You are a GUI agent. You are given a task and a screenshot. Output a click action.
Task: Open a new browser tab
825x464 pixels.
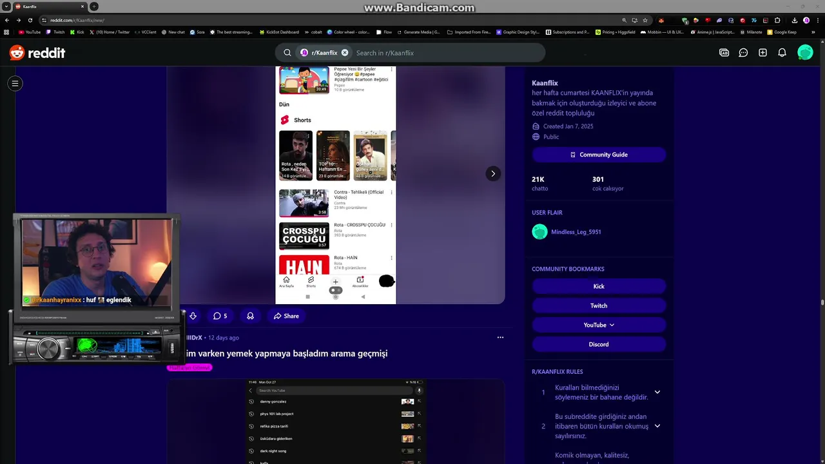click(94, 6)
